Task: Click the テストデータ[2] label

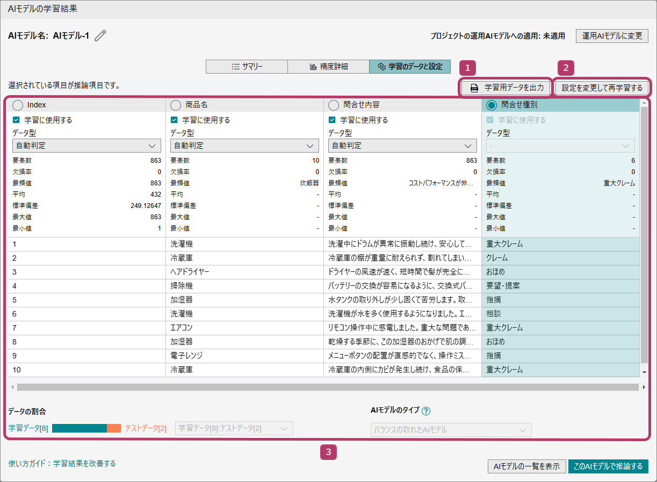Action: pos(146,428)
